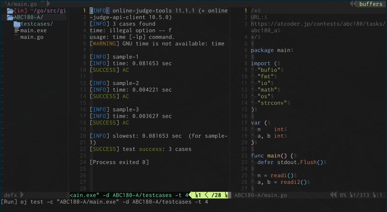
Task: Click the folder icon beside testcases/
Action: 17,24
